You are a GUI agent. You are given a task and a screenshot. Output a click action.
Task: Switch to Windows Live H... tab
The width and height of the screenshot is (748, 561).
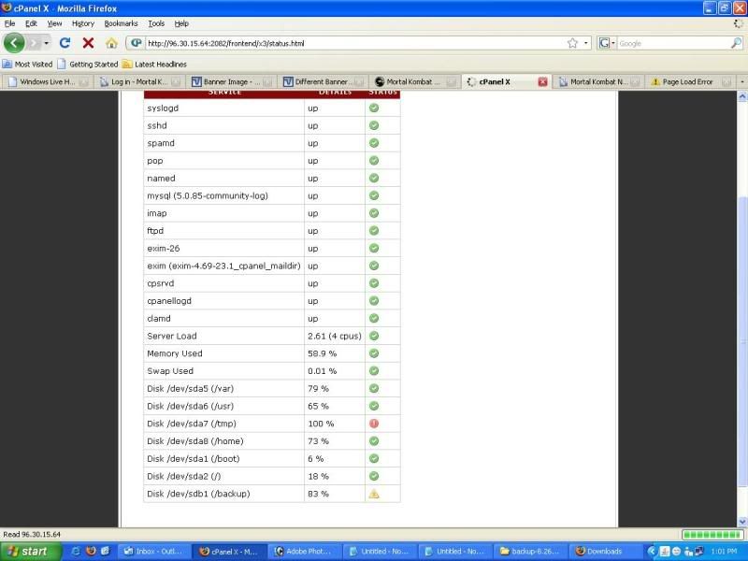pos(48,82)
